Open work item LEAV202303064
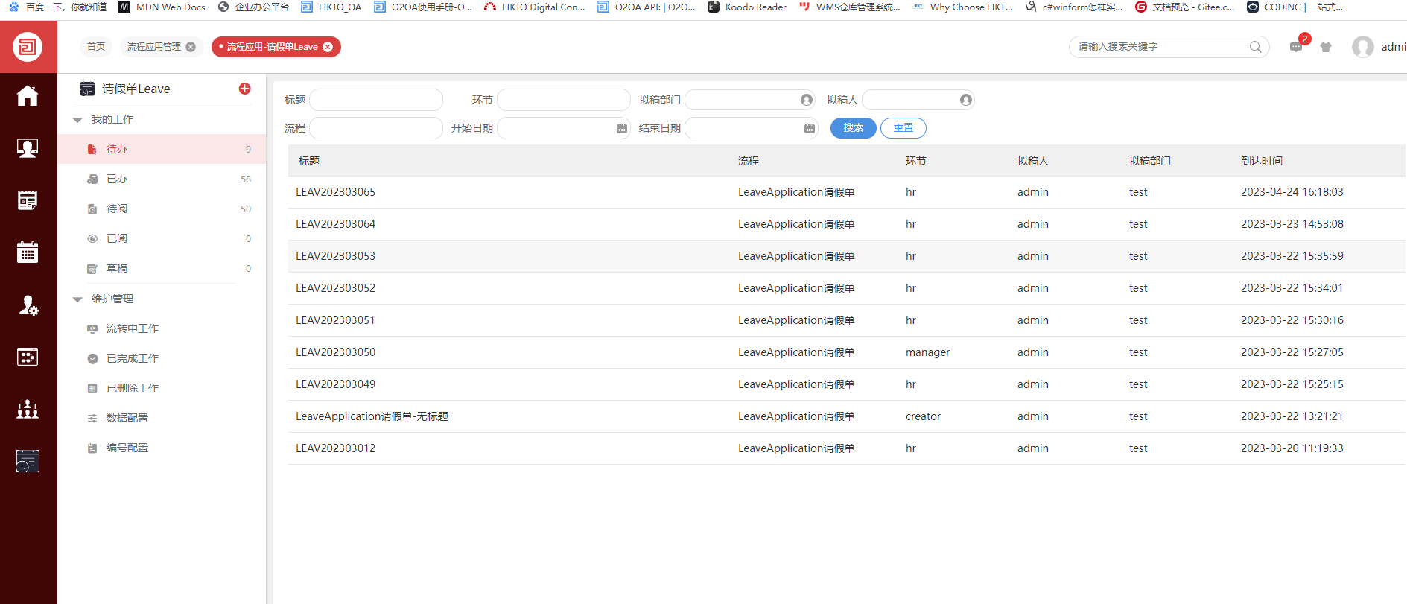The height and width of the screenshot is (604, 1407). point(847,224)
